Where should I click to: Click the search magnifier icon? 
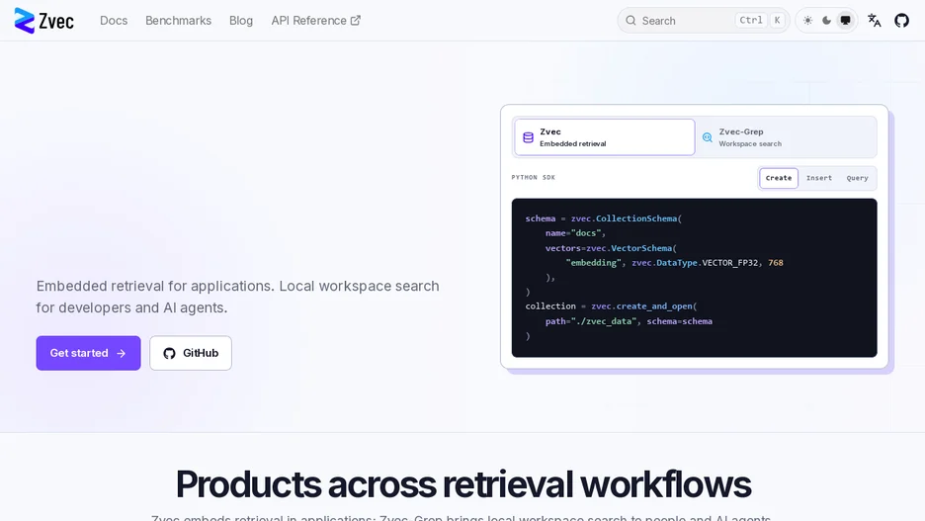631,21
